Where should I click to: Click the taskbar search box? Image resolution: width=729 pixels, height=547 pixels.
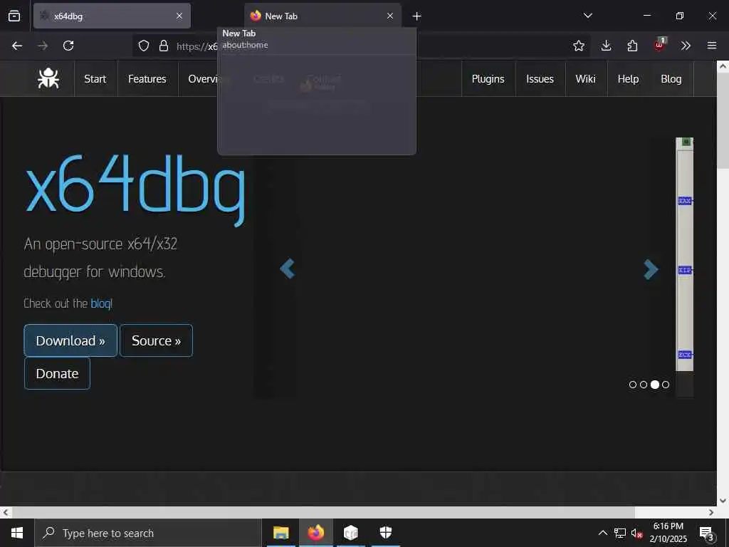pos(148,533)
